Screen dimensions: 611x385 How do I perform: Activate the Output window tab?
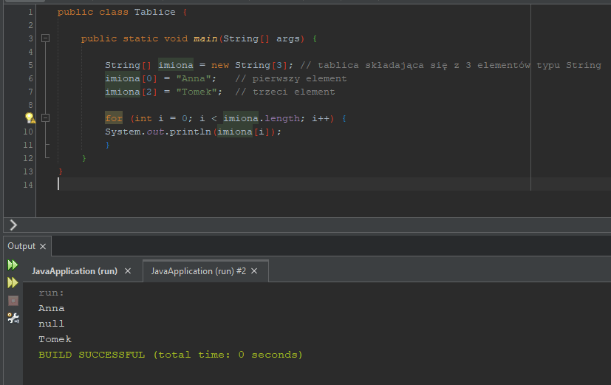pos(21,246)
